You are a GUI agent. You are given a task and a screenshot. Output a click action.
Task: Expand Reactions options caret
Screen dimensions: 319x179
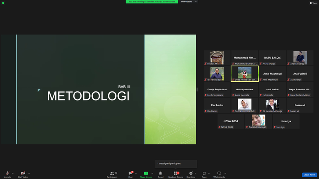coord(196,173)
